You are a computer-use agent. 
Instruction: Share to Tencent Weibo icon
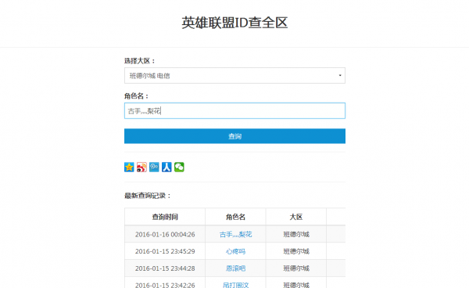[154, 167]
